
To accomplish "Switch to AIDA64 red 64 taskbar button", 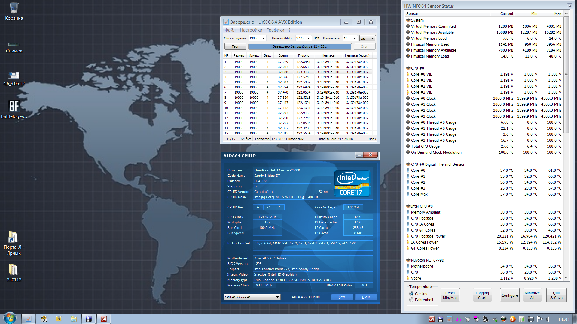I will tap(104, 319).
